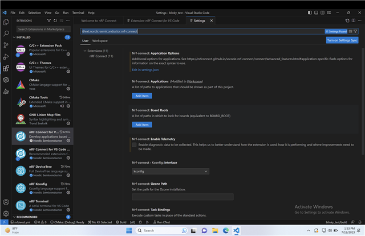
Task: Open gear menu for nRF Terminal
Action: tap(68, 210)
